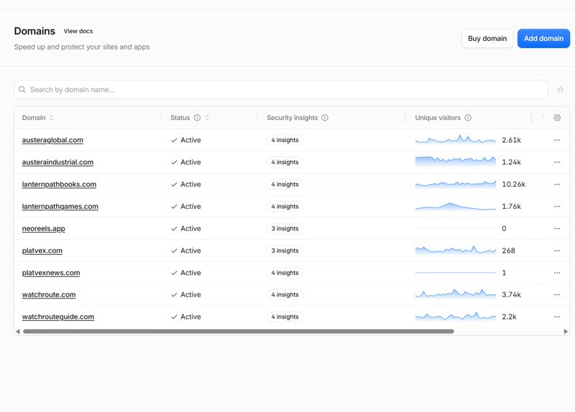Open platvex.com domain
575x412 pixels.
pyautogui.click(x=42, y=251)
